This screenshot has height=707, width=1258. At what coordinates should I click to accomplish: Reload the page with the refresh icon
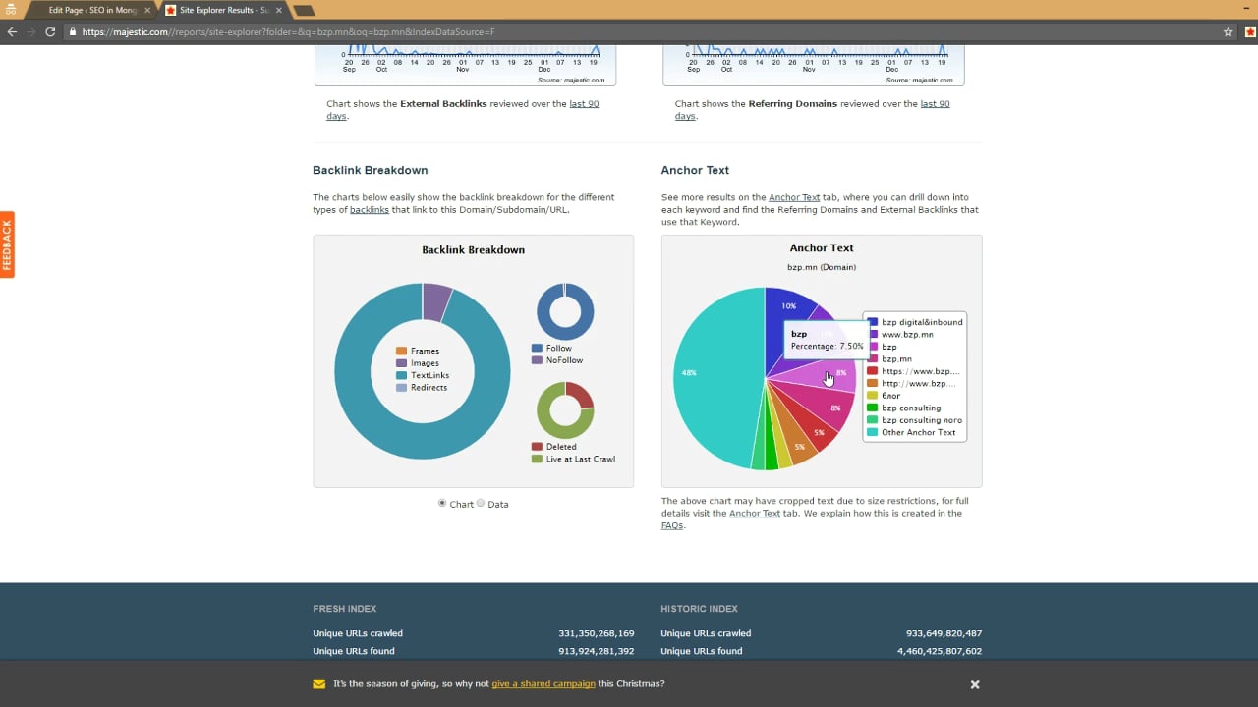click(50, 31)
